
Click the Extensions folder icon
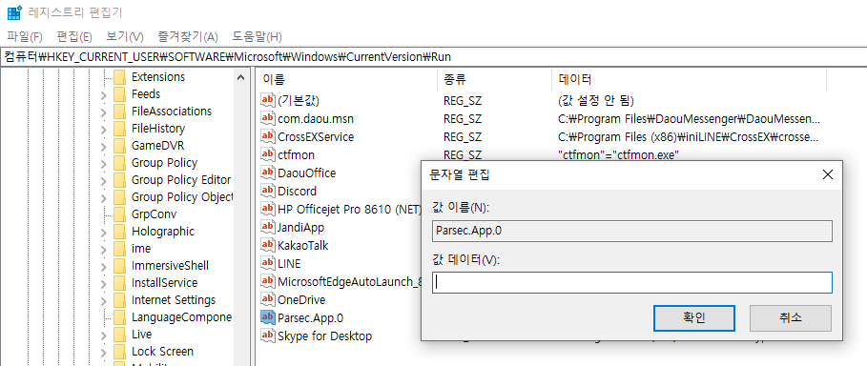click(x=119, y=77)
